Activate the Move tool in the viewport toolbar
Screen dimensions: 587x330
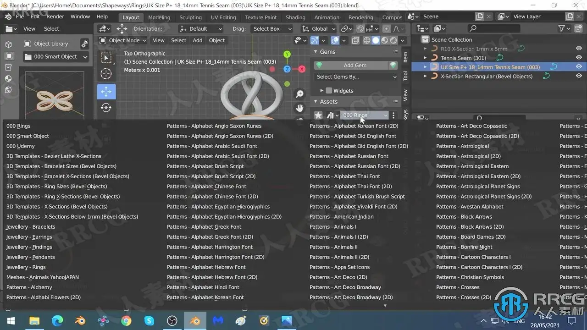[106, 91]
